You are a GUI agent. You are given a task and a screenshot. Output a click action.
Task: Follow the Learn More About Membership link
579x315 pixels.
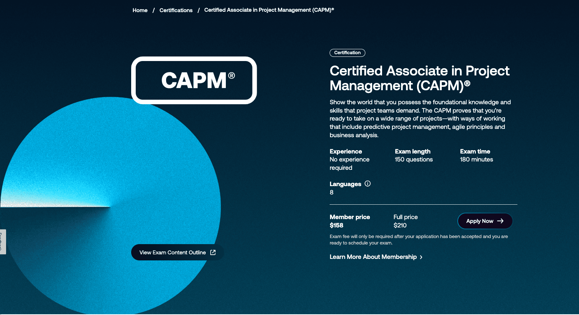click(373, 257)
